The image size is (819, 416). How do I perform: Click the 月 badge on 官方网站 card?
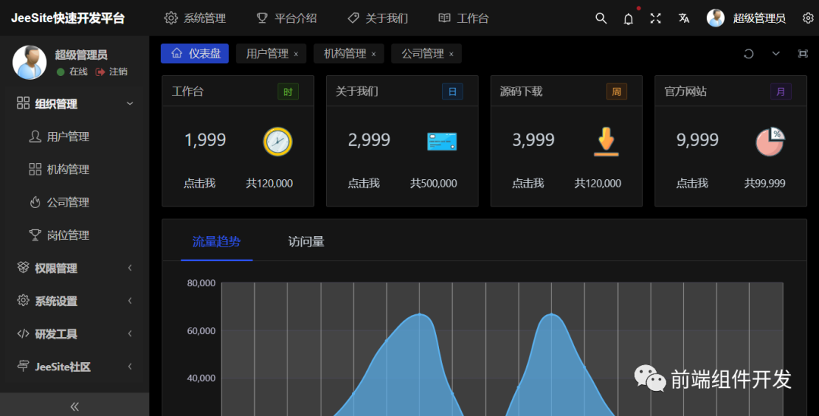[x=781, y=92]
